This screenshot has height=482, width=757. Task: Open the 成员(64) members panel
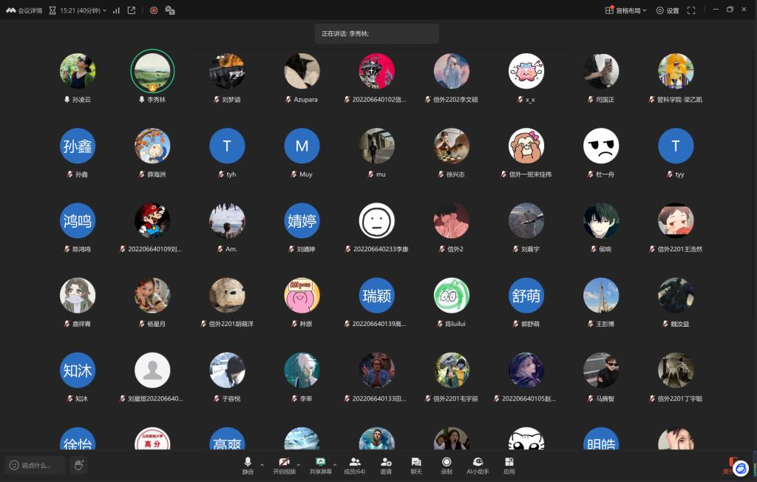[x=354, y=465]
